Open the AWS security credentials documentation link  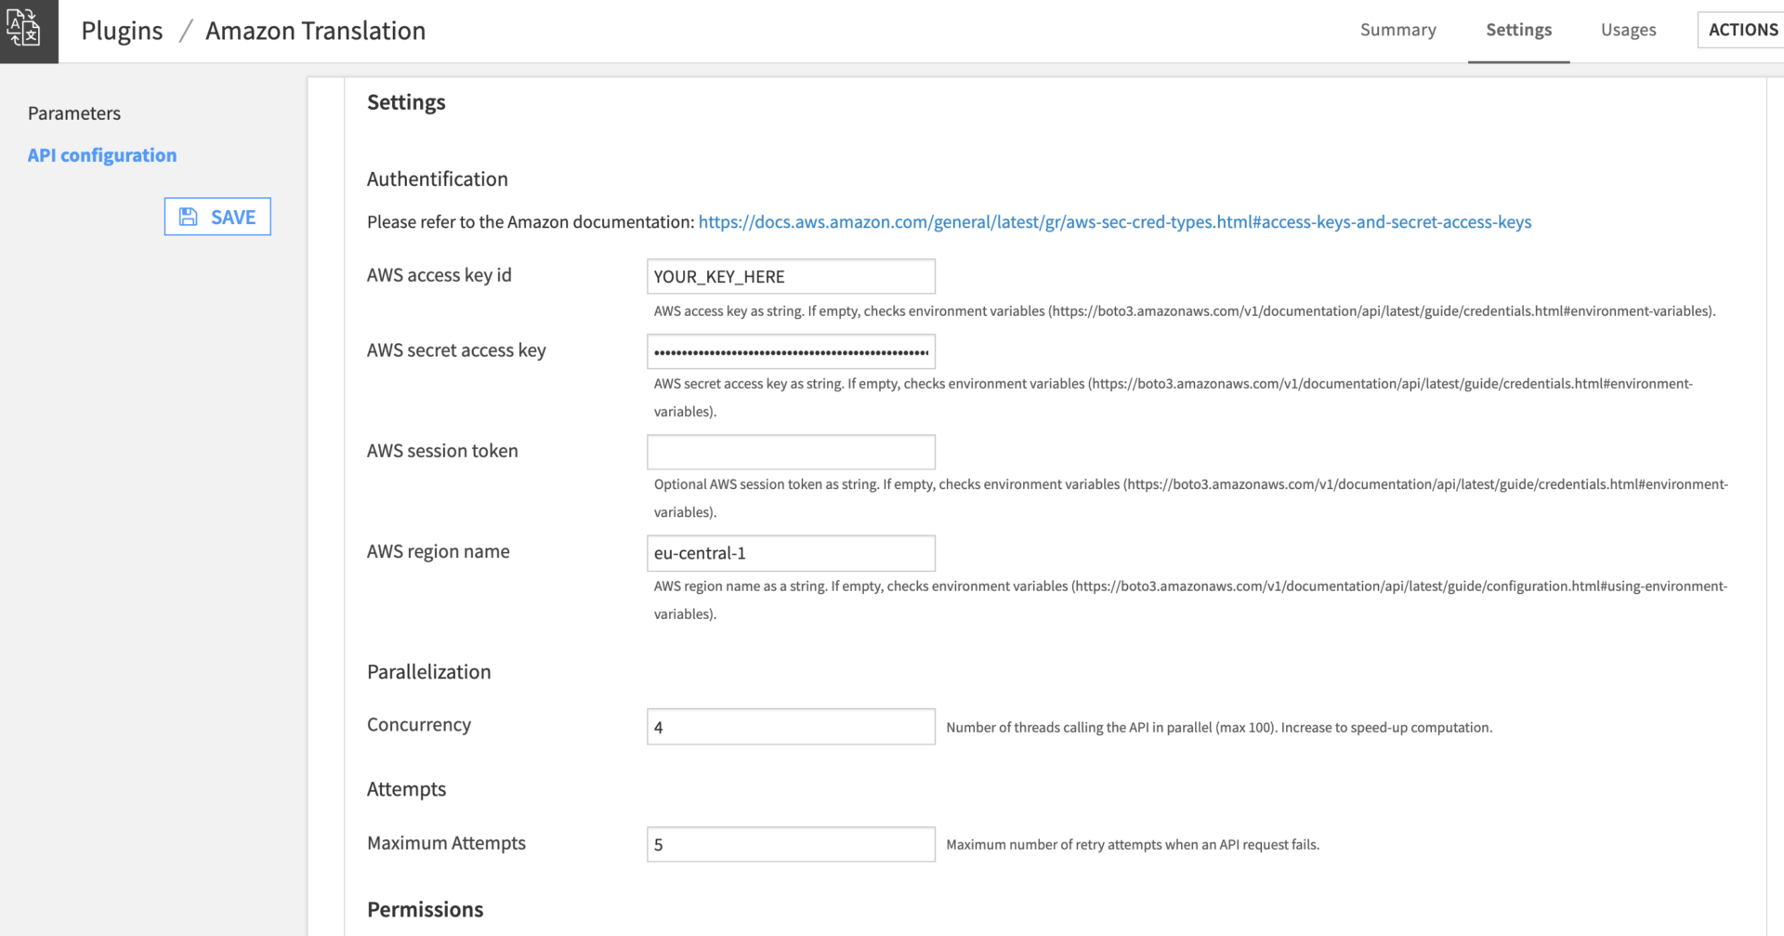point(1114,221)
